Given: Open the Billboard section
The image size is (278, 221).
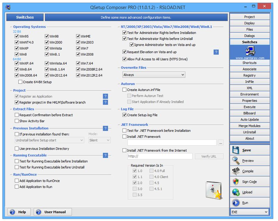Looking at the screenshot, I should (250, 113).
